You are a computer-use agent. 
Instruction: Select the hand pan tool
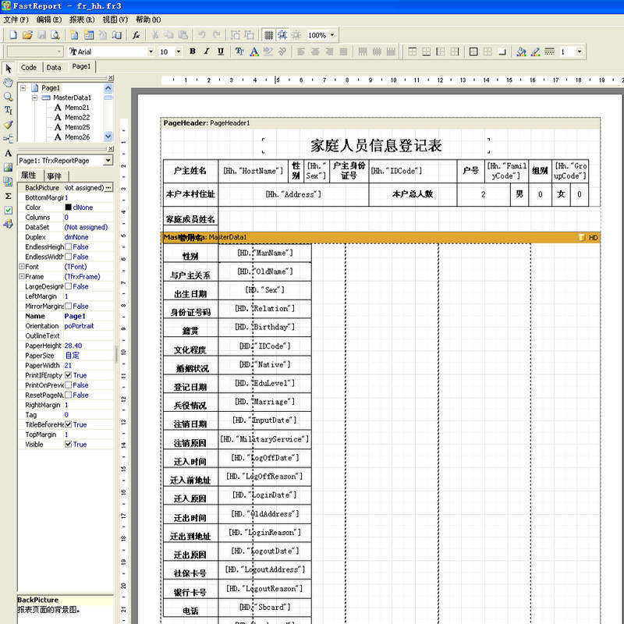pos(9,83)
